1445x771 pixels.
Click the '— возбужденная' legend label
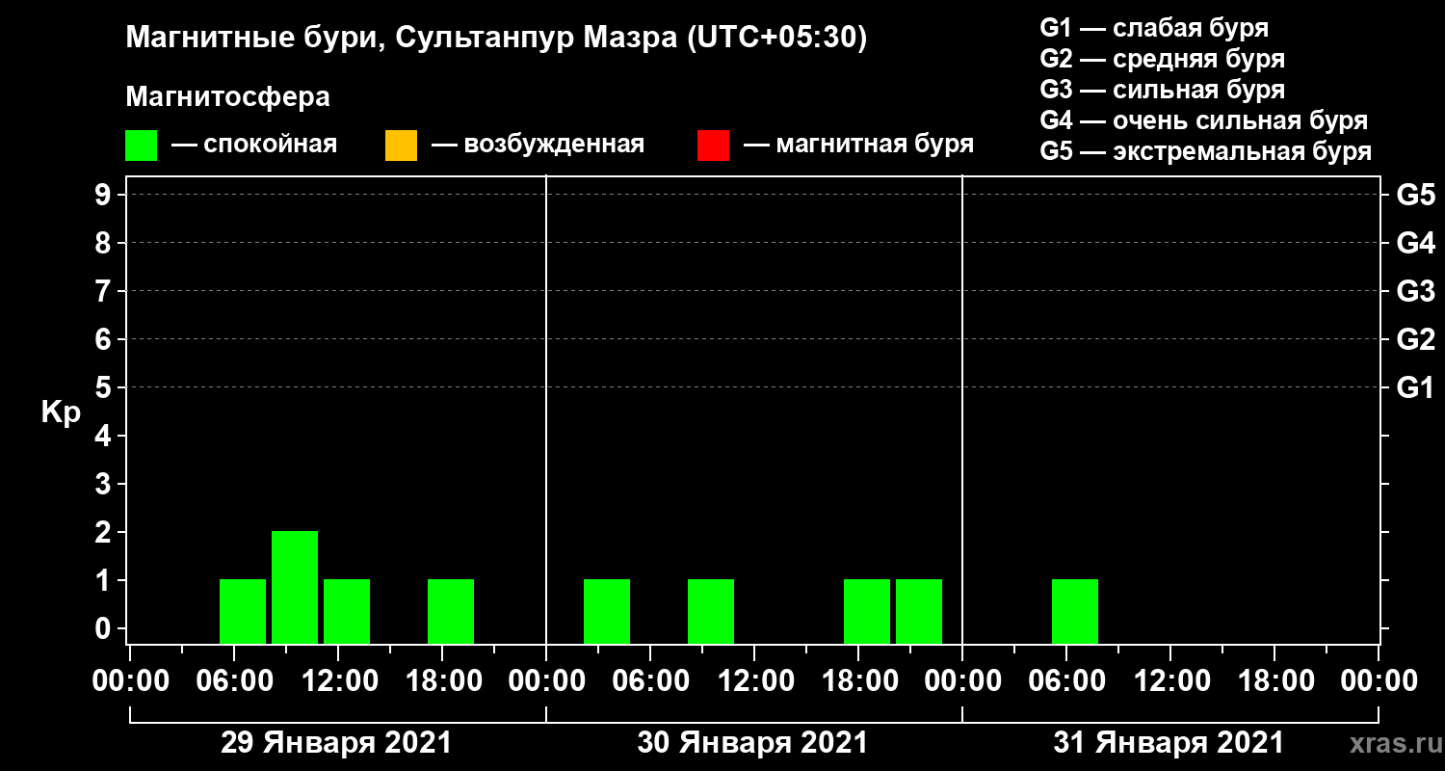click(x=538, y=145)
